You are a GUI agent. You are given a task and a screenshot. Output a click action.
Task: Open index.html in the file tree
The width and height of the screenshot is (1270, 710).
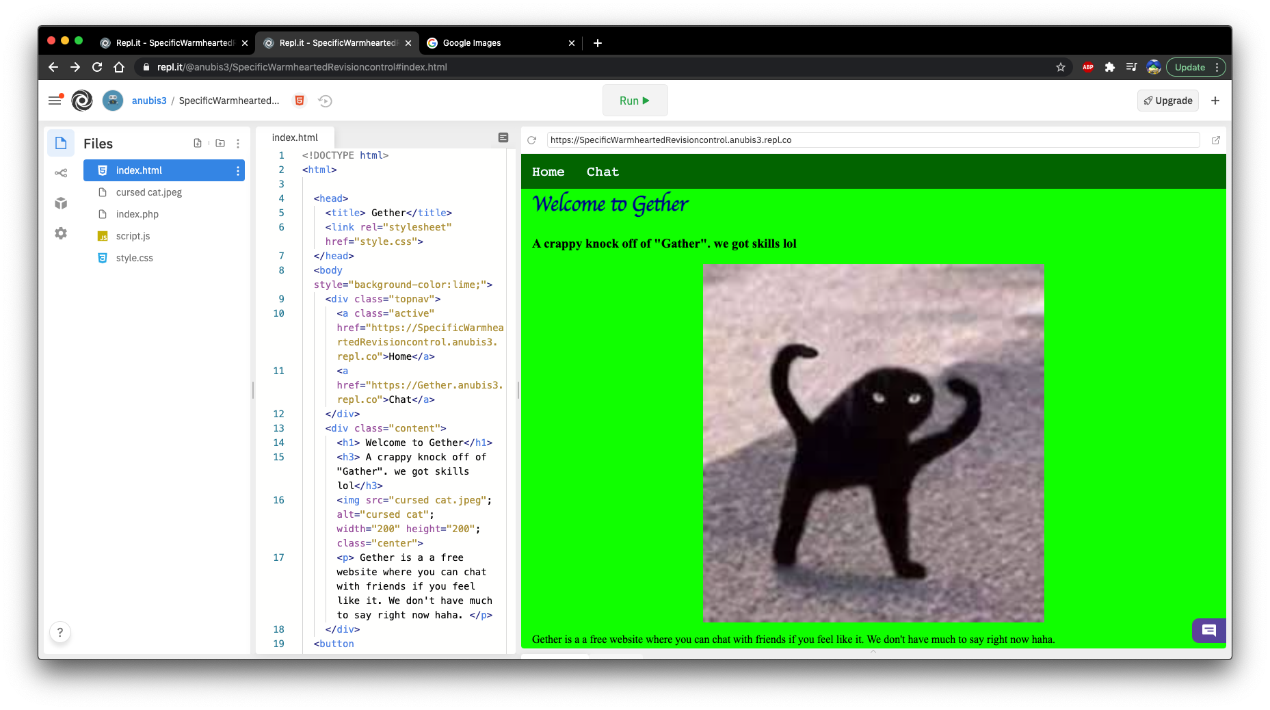(x=164, y=170)
